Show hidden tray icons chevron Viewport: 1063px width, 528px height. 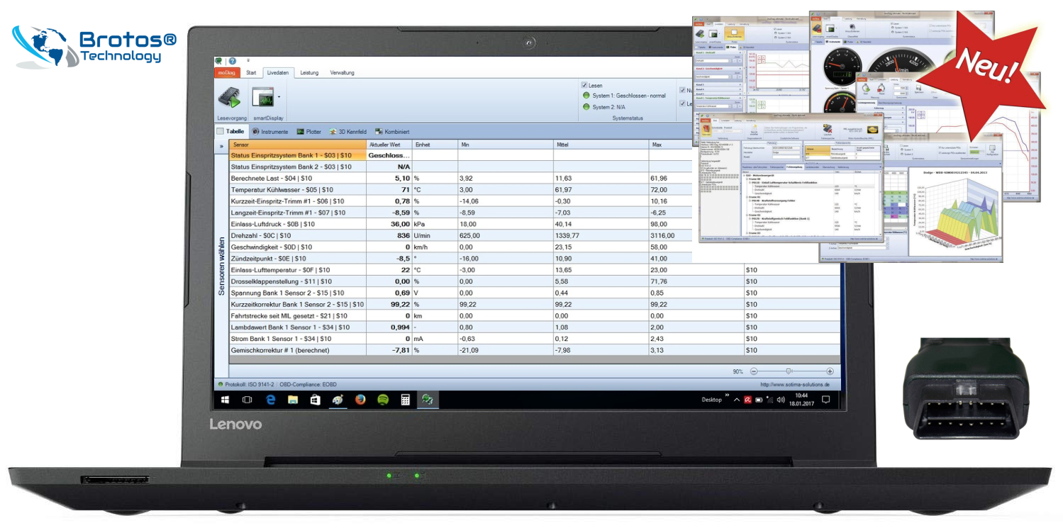click(737, 400)
